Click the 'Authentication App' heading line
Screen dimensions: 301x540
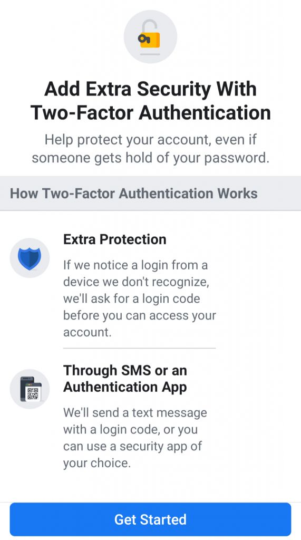coord(125,388)
